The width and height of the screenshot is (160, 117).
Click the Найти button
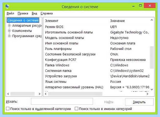coord(109,102)
